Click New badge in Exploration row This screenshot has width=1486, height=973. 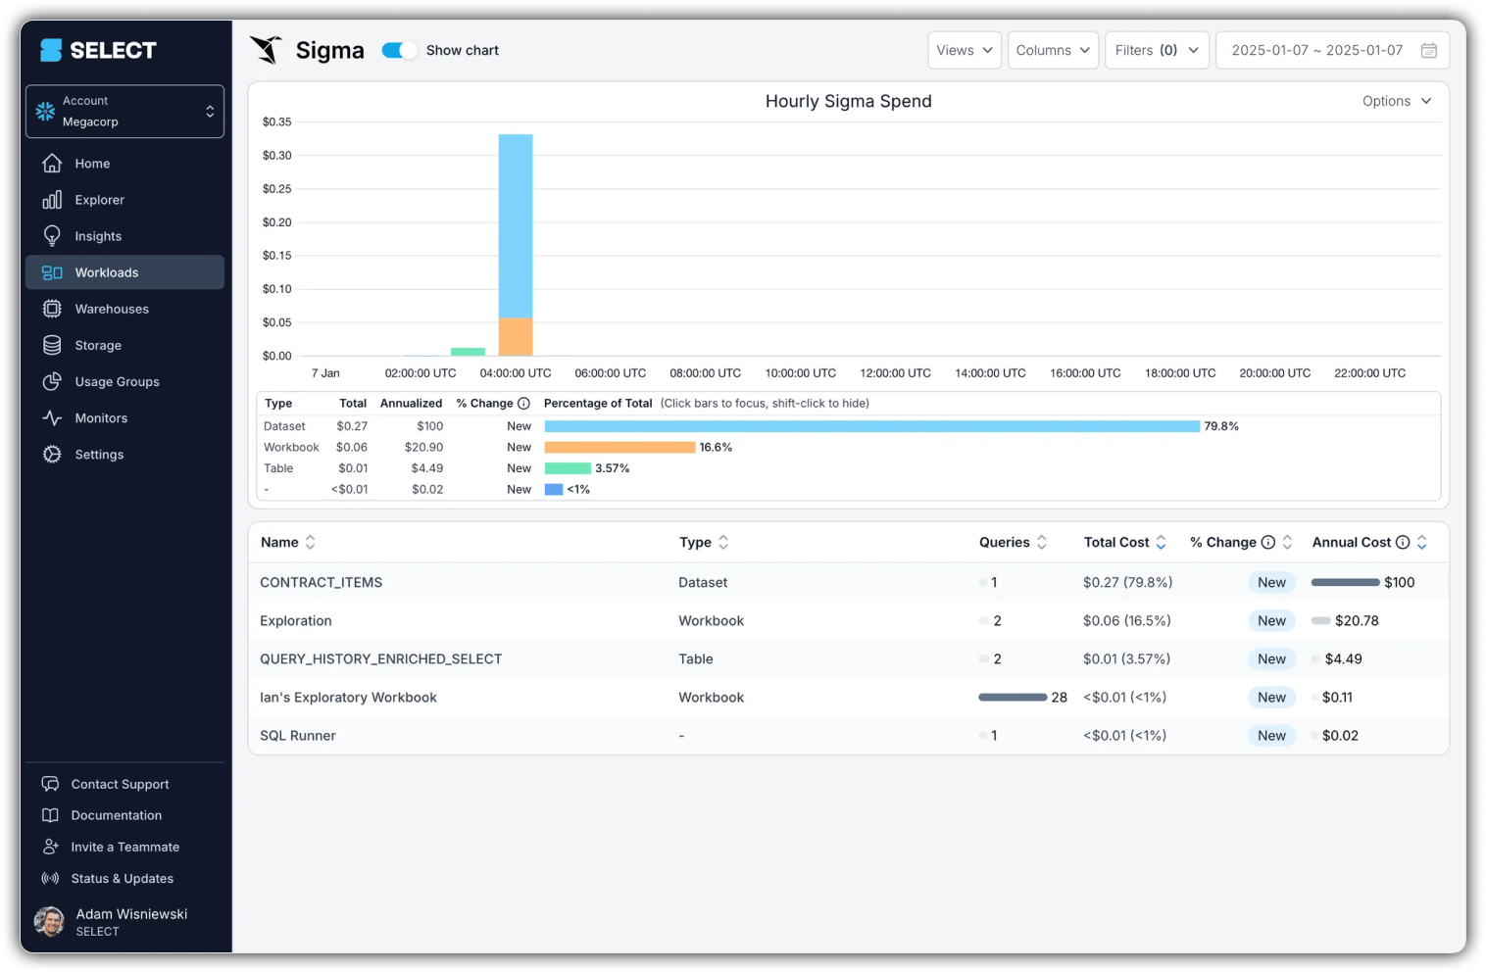click(1271, 620)
